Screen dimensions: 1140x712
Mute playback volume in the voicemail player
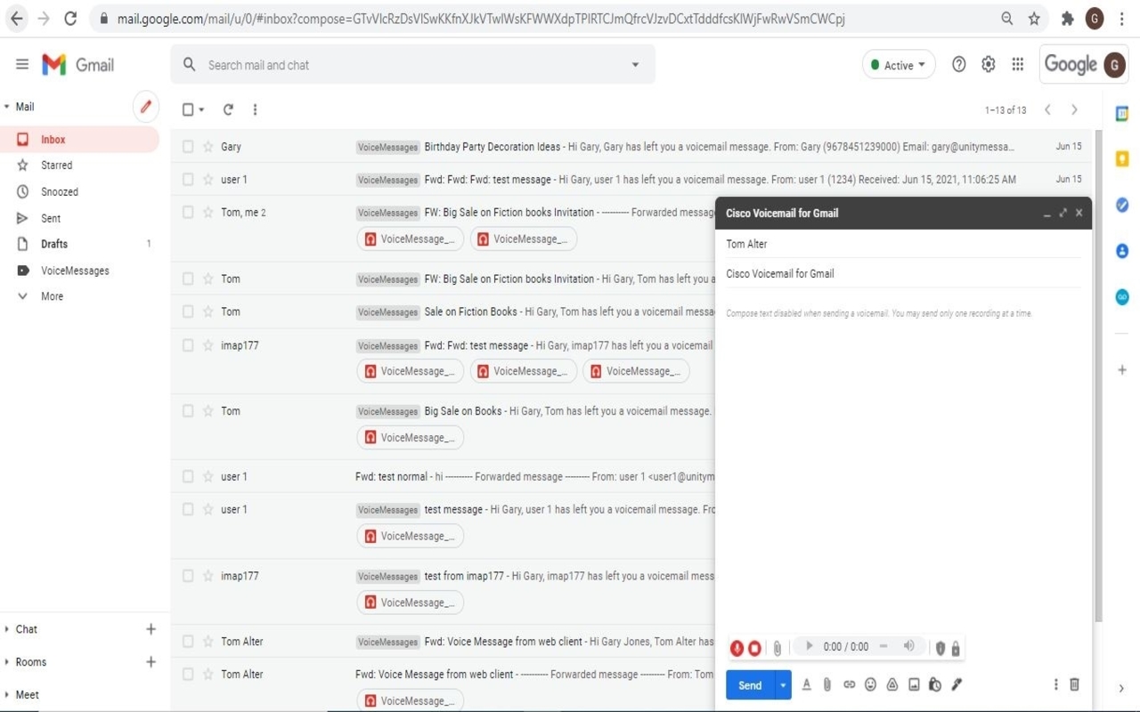908,647
